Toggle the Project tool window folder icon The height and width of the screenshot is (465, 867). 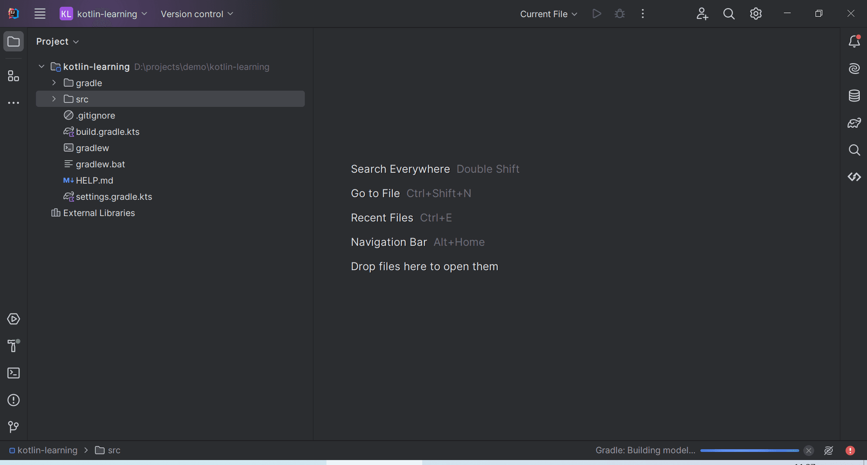pyautogui.click(x=14, y=41)
